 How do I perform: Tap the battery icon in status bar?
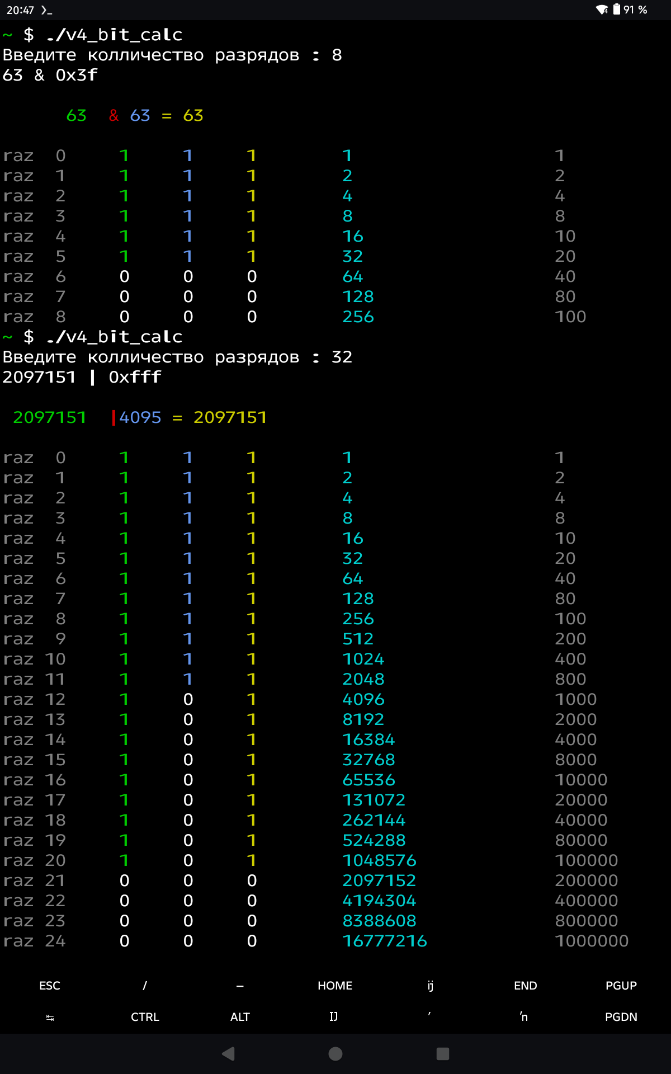pos(617,9)
